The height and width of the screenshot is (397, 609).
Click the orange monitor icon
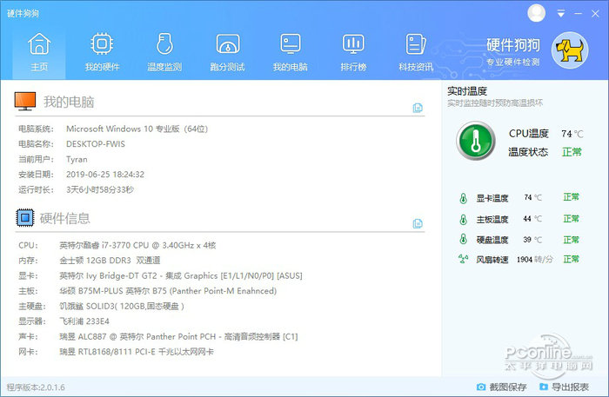(25, 101)
